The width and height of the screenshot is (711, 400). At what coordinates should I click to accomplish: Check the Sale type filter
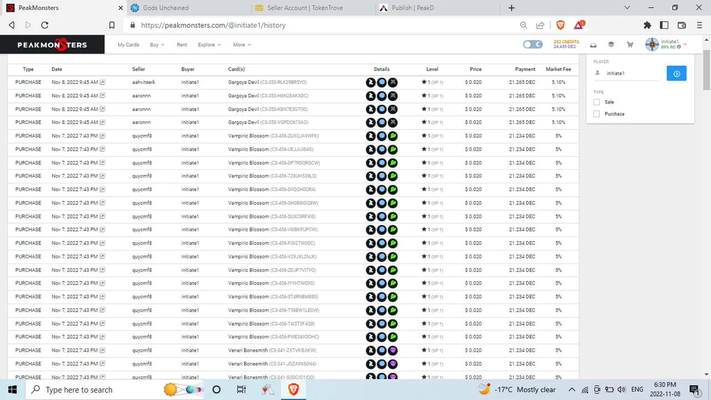(597, 102)
